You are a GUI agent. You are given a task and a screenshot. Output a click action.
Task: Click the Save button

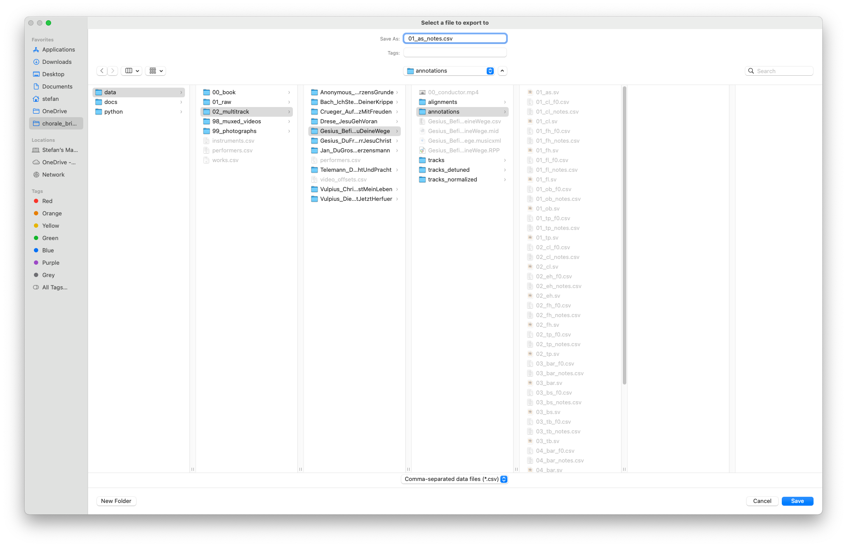797,501
